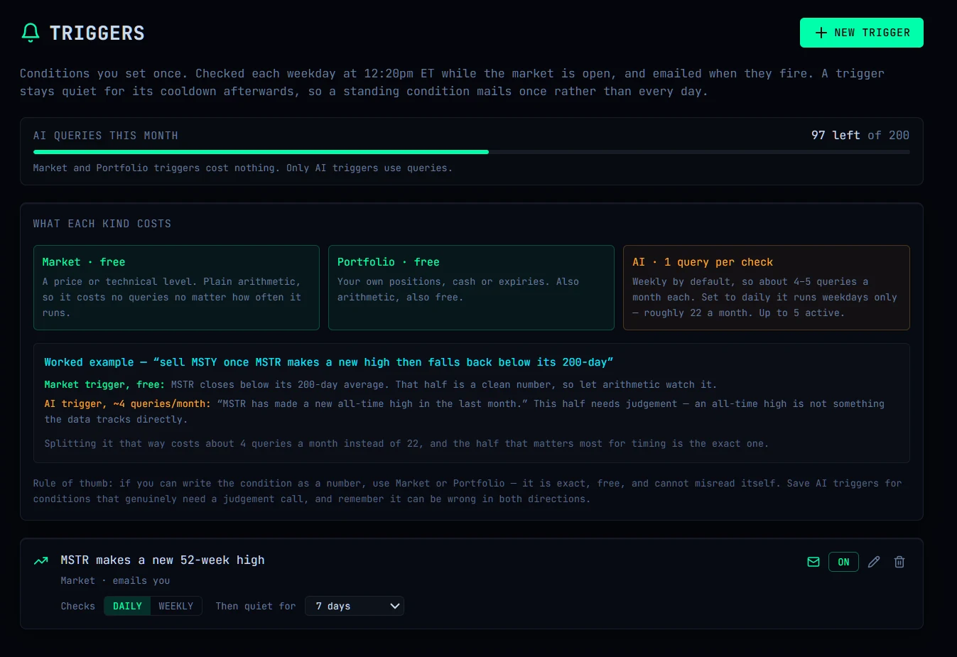Toggle the ON switch for MSTR trigger
This screenshot has height=657, width=957.
pos(843,562)
